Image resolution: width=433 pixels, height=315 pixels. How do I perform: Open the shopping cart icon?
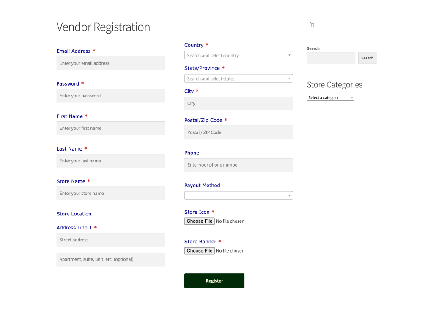[312, 24]
